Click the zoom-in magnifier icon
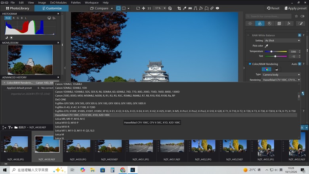Screen dimensions: 309x174 tap(170, 8)
